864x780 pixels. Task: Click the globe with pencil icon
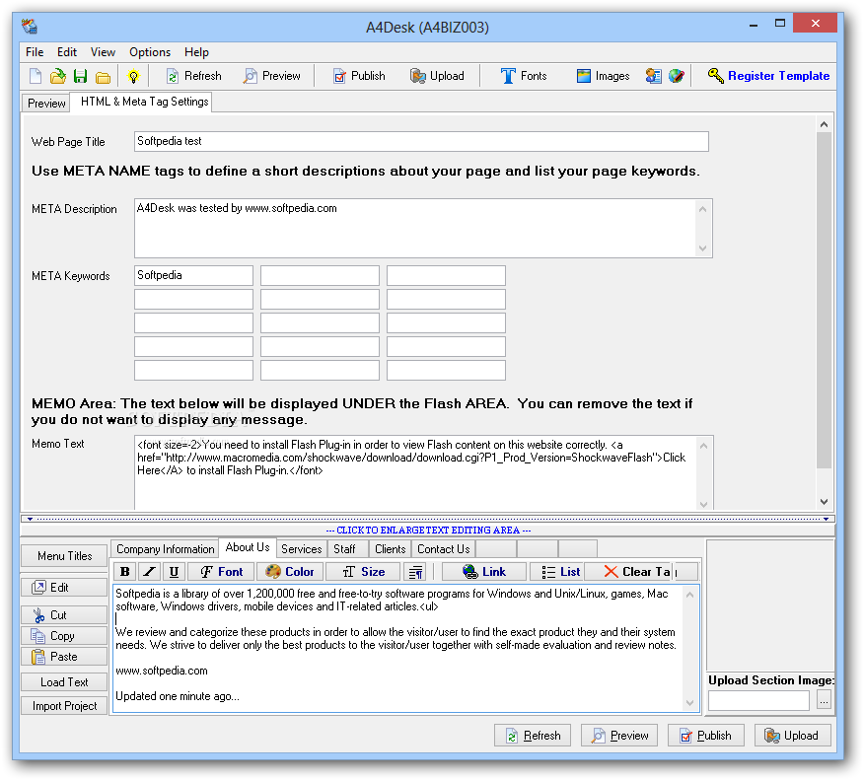tap(677, 76)
